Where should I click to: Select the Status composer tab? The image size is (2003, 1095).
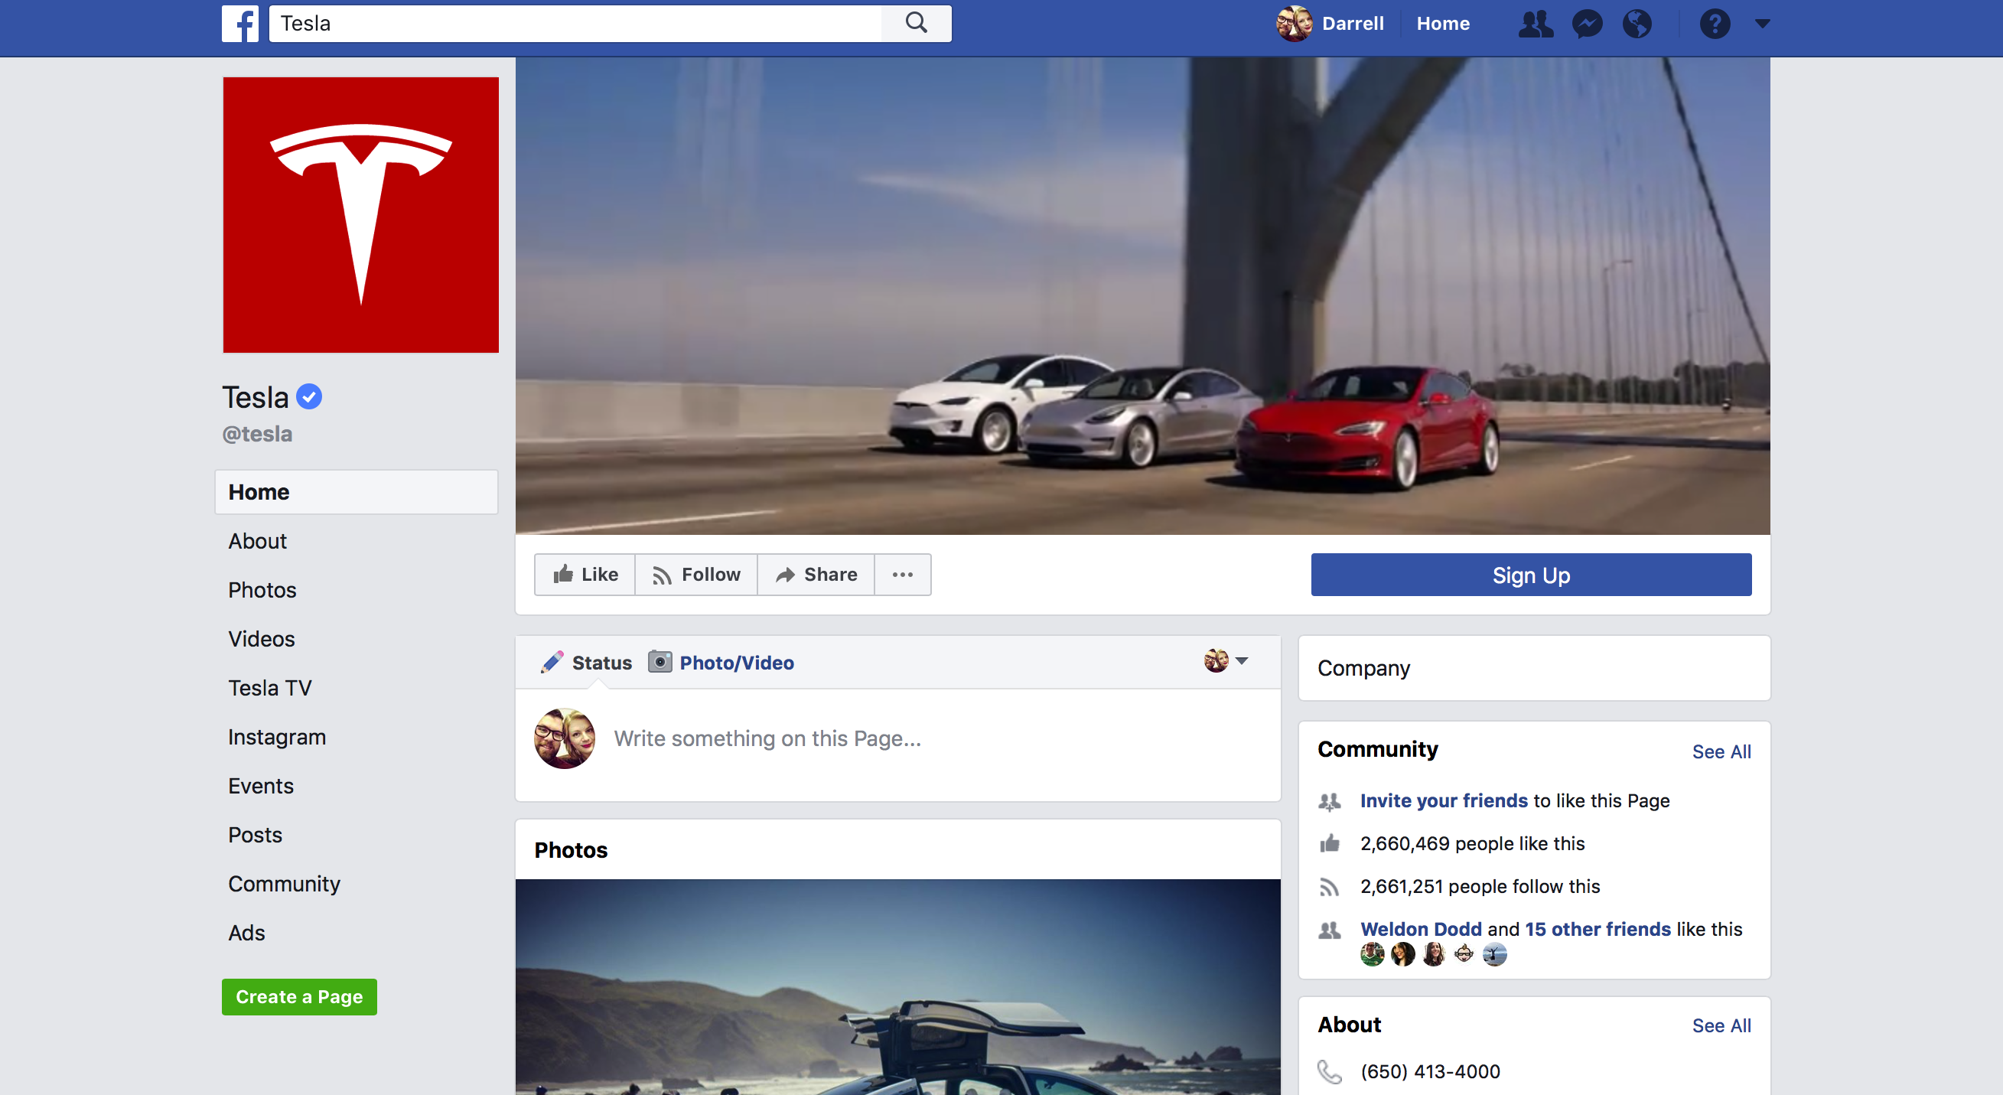point(587,662)
